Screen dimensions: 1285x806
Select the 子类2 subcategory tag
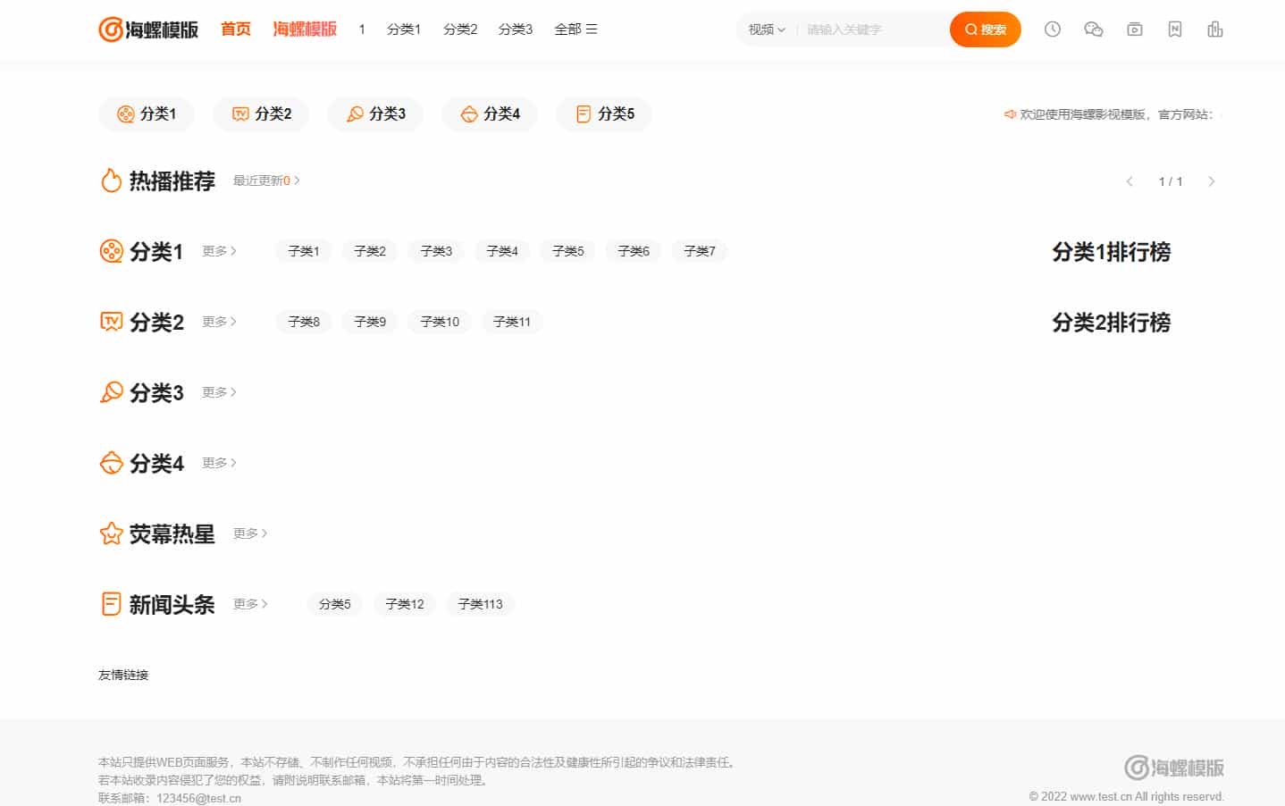pyautogui.click(x=370, y=251)
